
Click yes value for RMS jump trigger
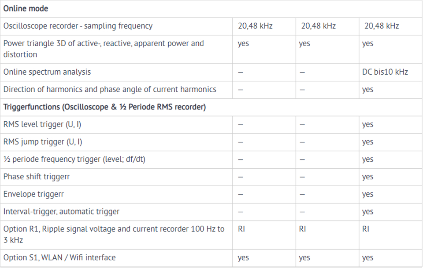pos(367,142)
